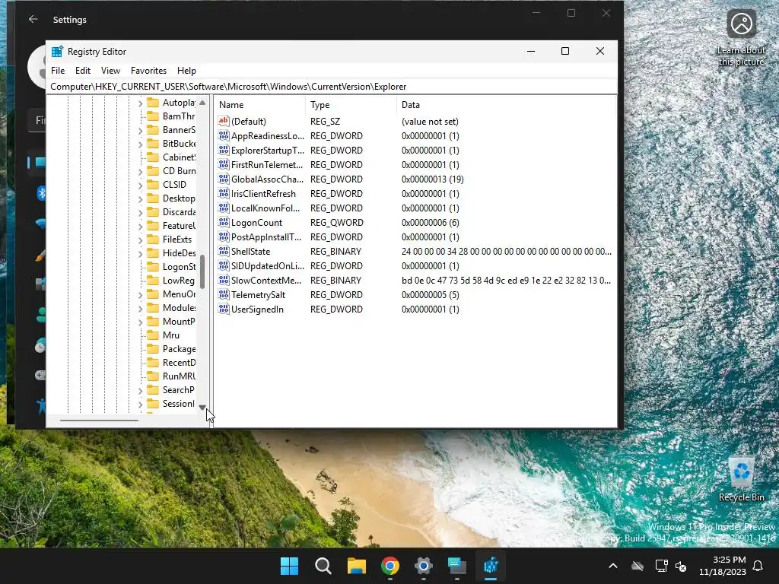Select the GlobalAssocCha... value icon
Image resolution: width=779 pixels, height=584 pixels.
(224, 179)
